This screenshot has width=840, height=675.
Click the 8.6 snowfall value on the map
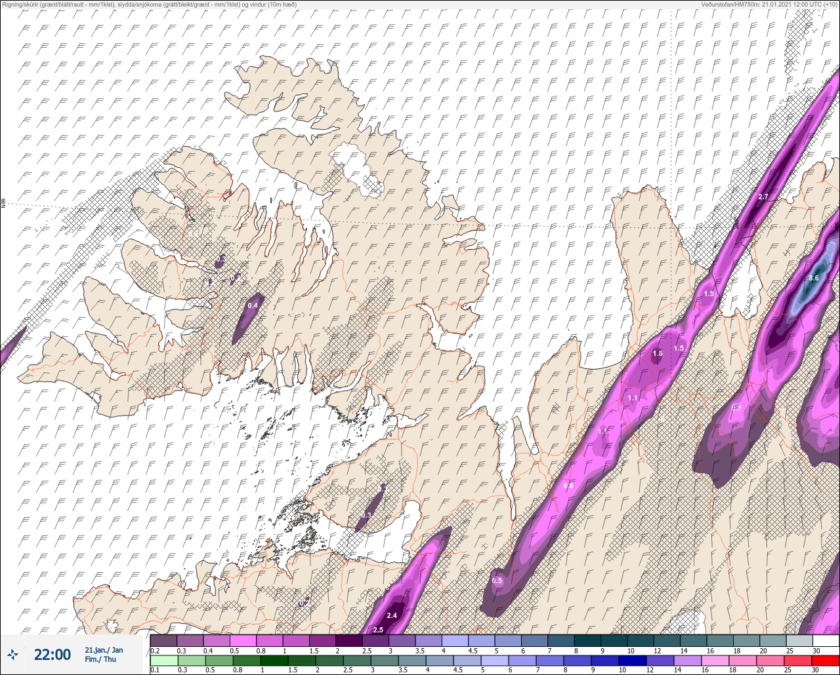[x=814, y=279]
